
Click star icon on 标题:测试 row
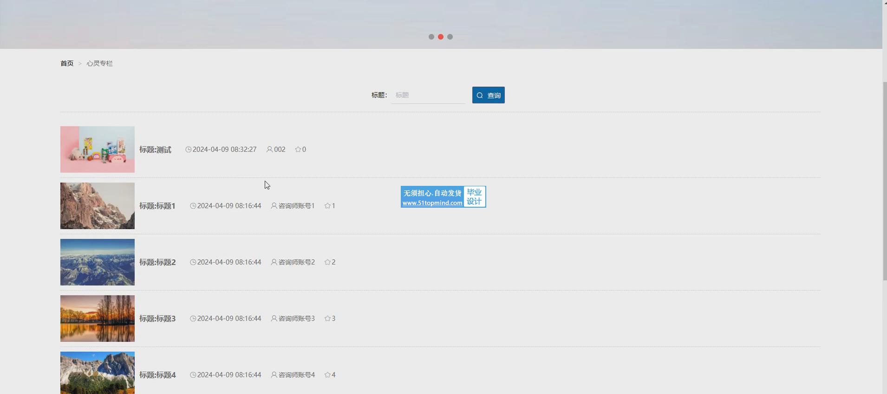coord(298,149)
